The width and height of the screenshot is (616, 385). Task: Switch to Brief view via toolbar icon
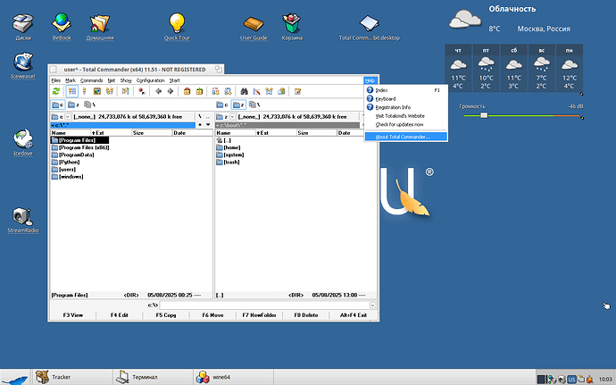(x=72, y=91)
